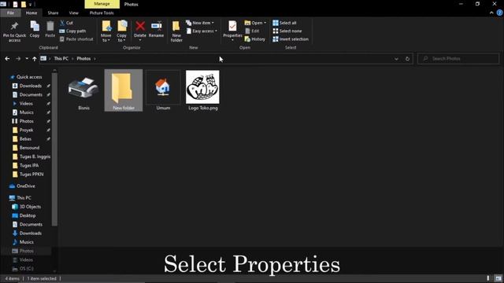Open the Copy to dropdown
This screenshot has height=283, width=504.
click(121, 31)
